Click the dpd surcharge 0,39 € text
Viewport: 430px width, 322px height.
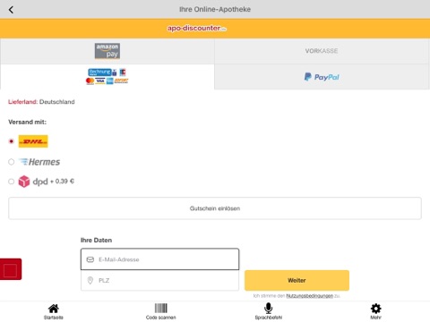point(62,182)
